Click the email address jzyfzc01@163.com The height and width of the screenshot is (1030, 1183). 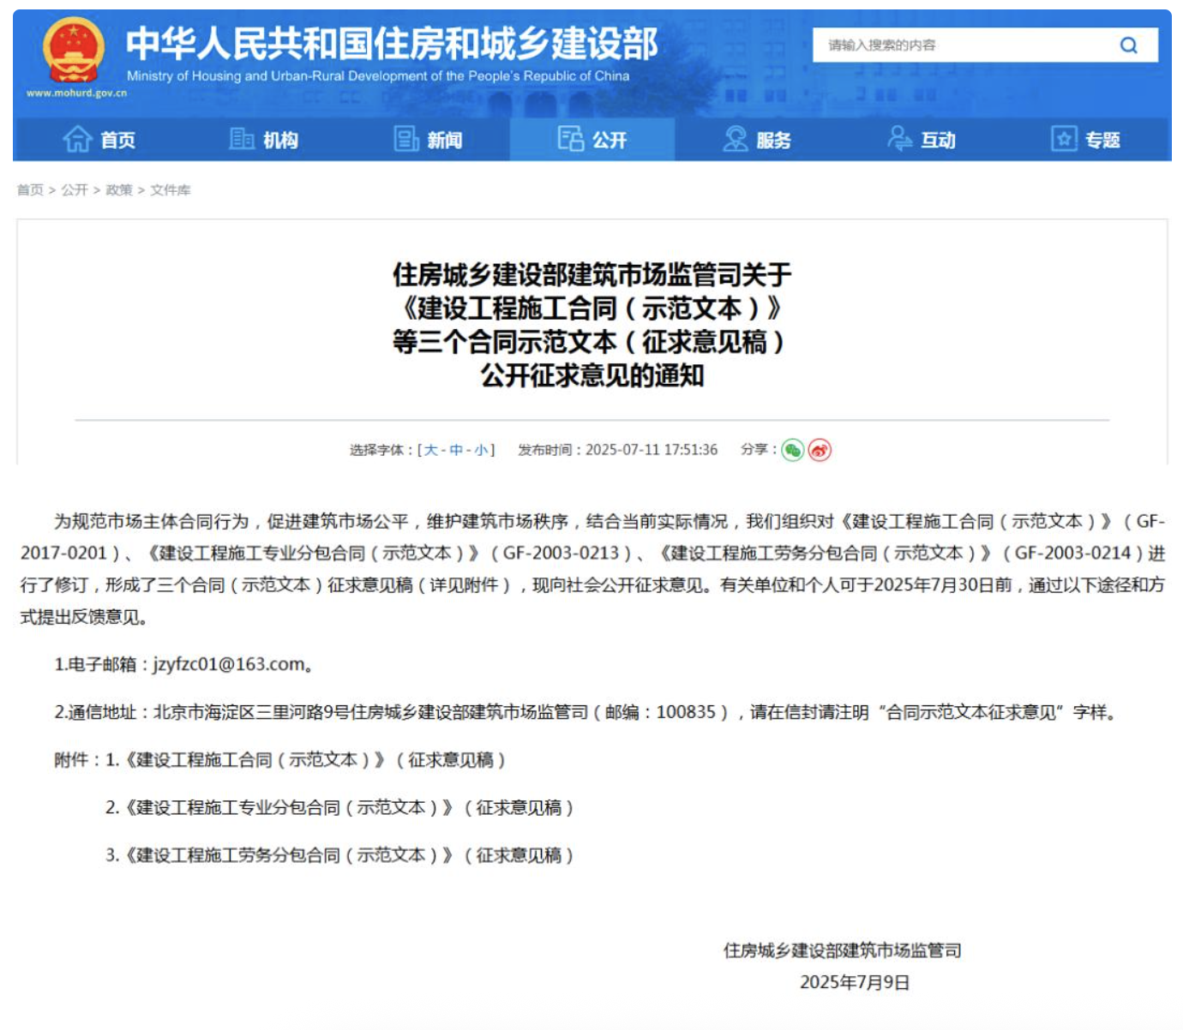tap(229, 665)
